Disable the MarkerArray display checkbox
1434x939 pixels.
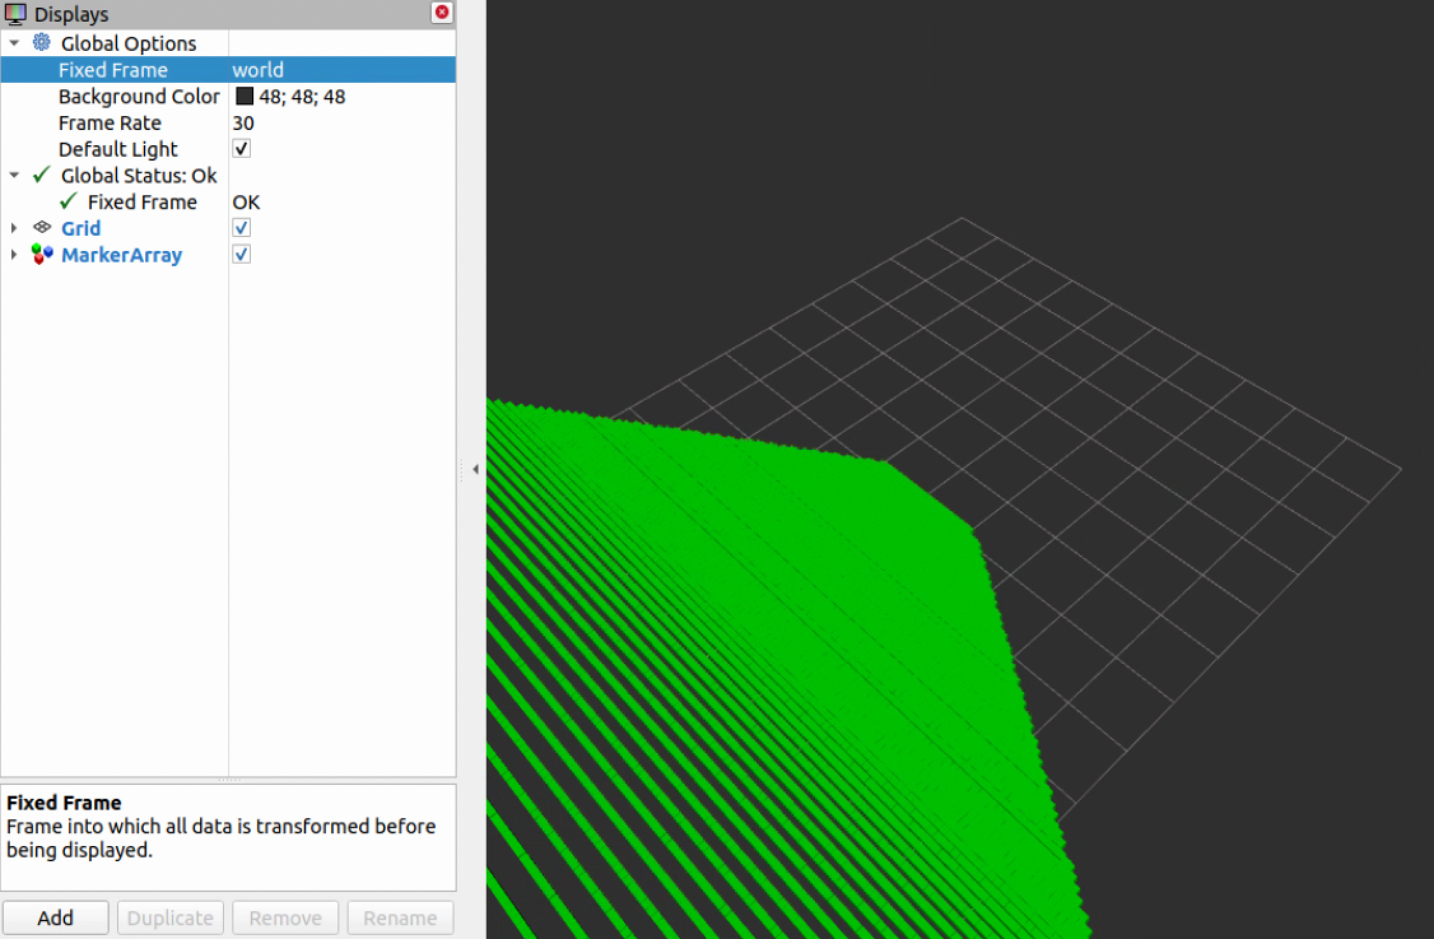click(241, 254)
